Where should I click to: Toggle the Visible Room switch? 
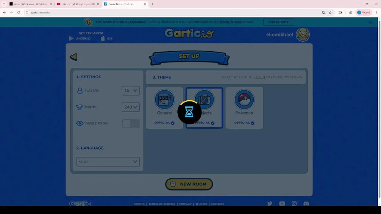[131, 123]
